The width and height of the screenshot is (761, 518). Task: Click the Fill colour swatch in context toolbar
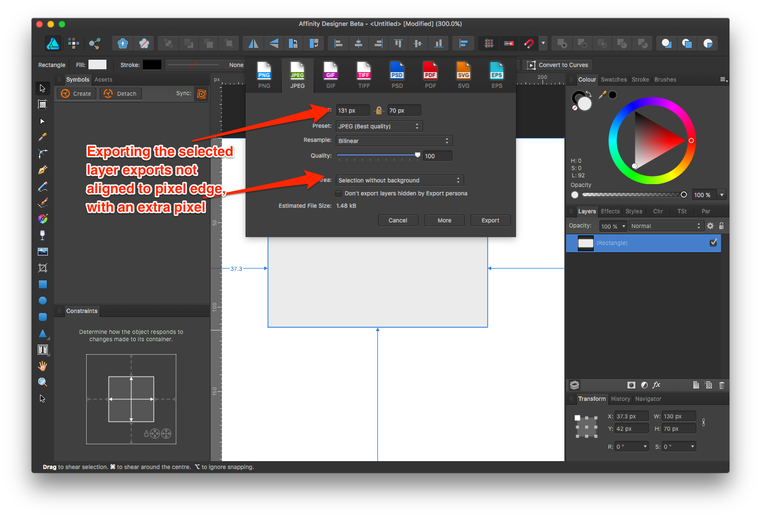coord(97,65)
